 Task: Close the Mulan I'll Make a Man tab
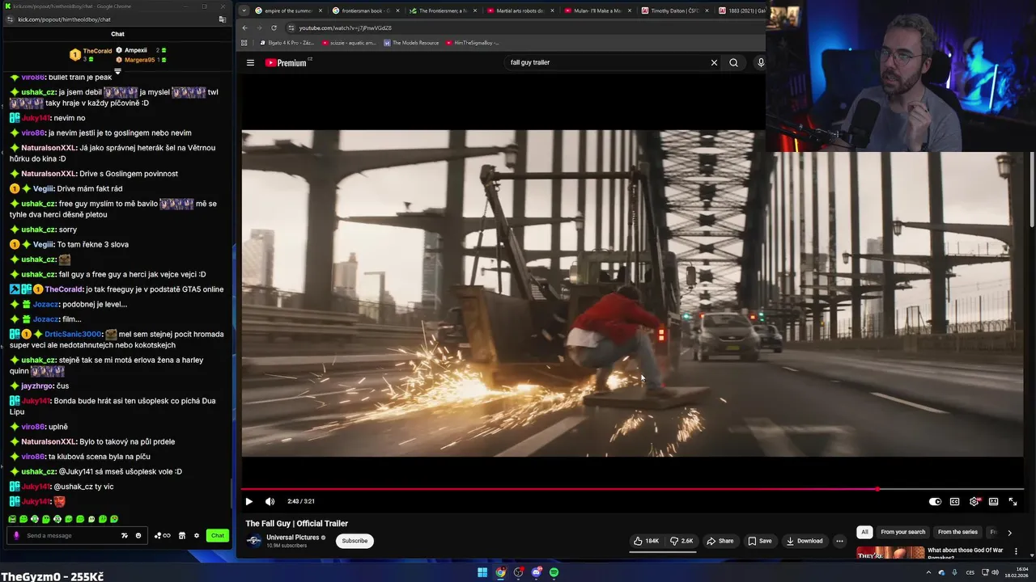click(629, 11)
